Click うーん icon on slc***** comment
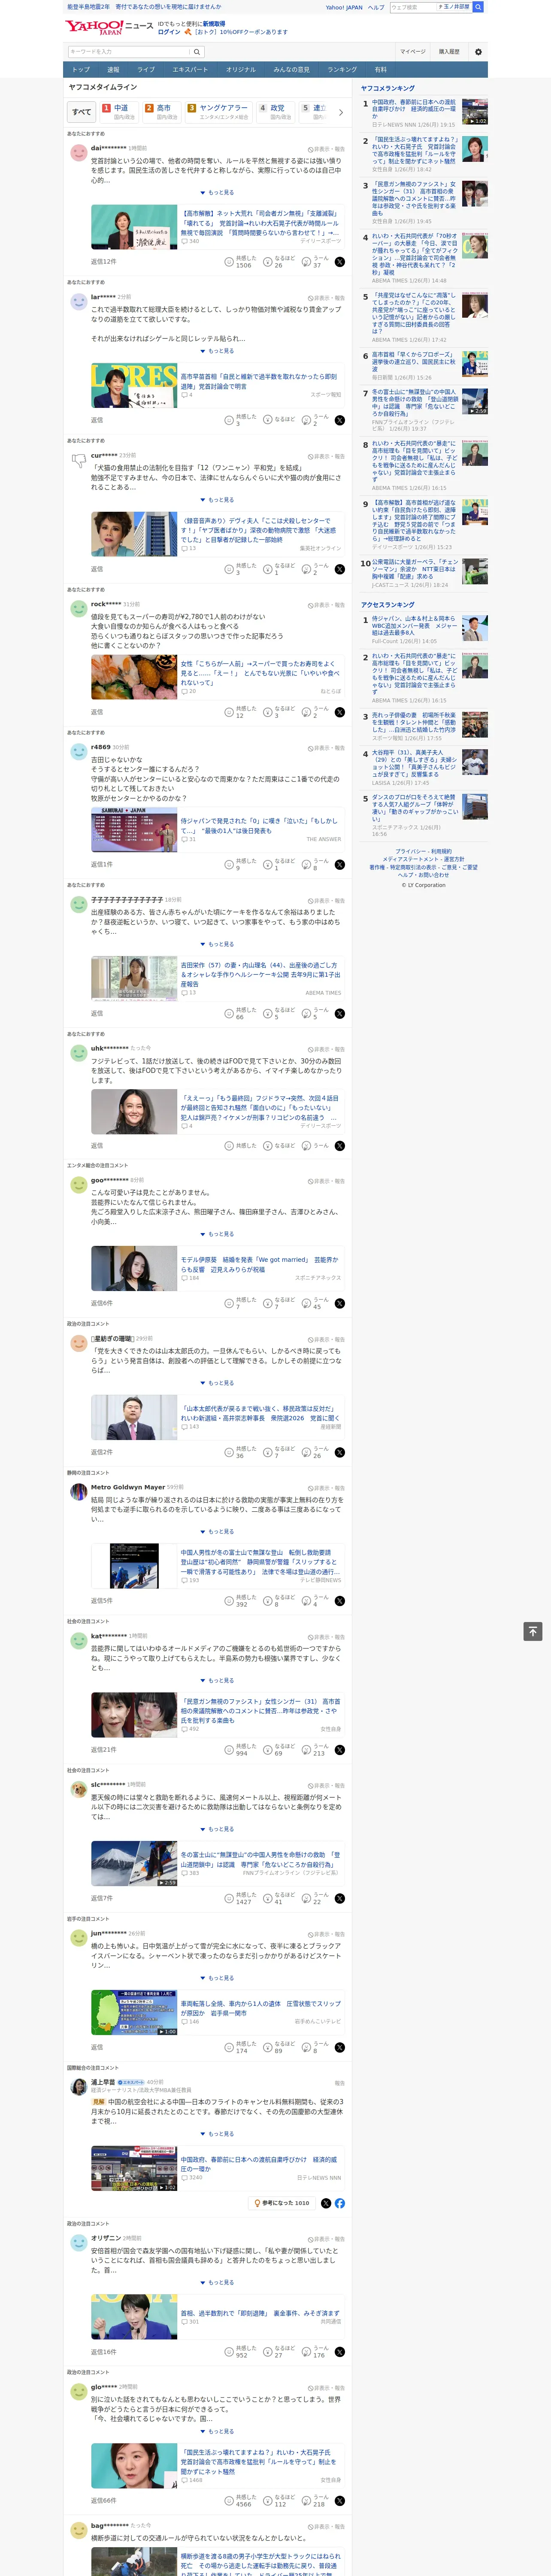Image resolution: width=551 pixels, height=2576 pixels. [306, 1898]
